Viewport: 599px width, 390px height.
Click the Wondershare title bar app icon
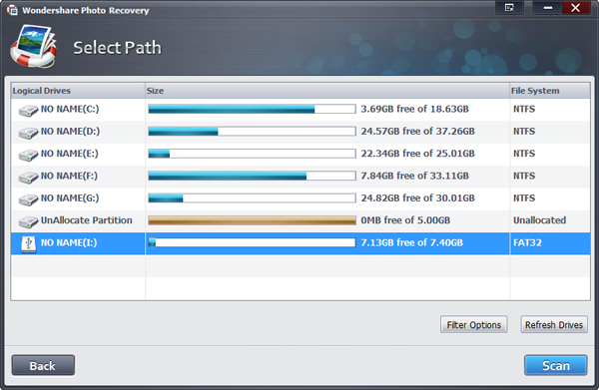[x=12, y=10]
